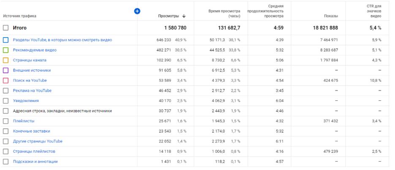Open the Подсказки и аннотации link

tap(35, 162)
